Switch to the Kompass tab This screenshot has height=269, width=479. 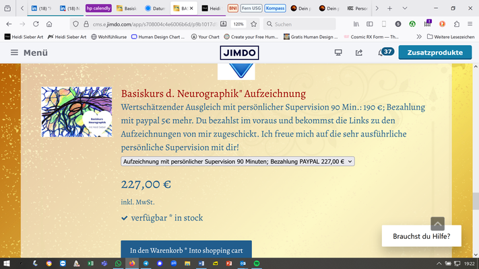[275, 8]
